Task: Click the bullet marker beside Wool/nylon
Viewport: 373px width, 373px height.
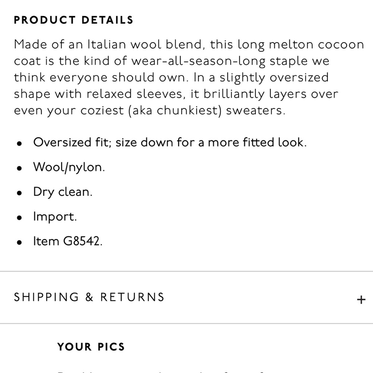Action: click(x=19, y=168)
